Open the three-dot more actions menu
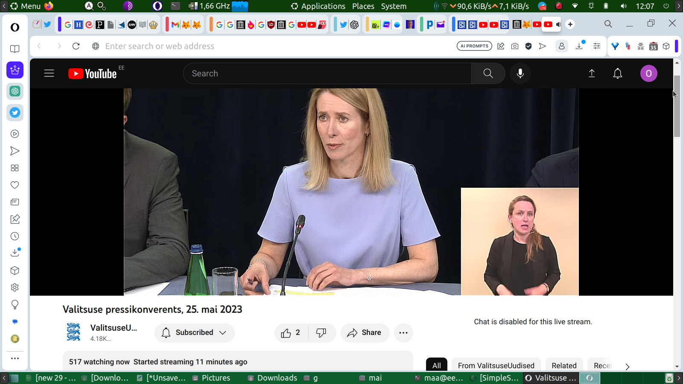Screen dimensions: 683x384 pyautogui.click(x=403, y=333)
